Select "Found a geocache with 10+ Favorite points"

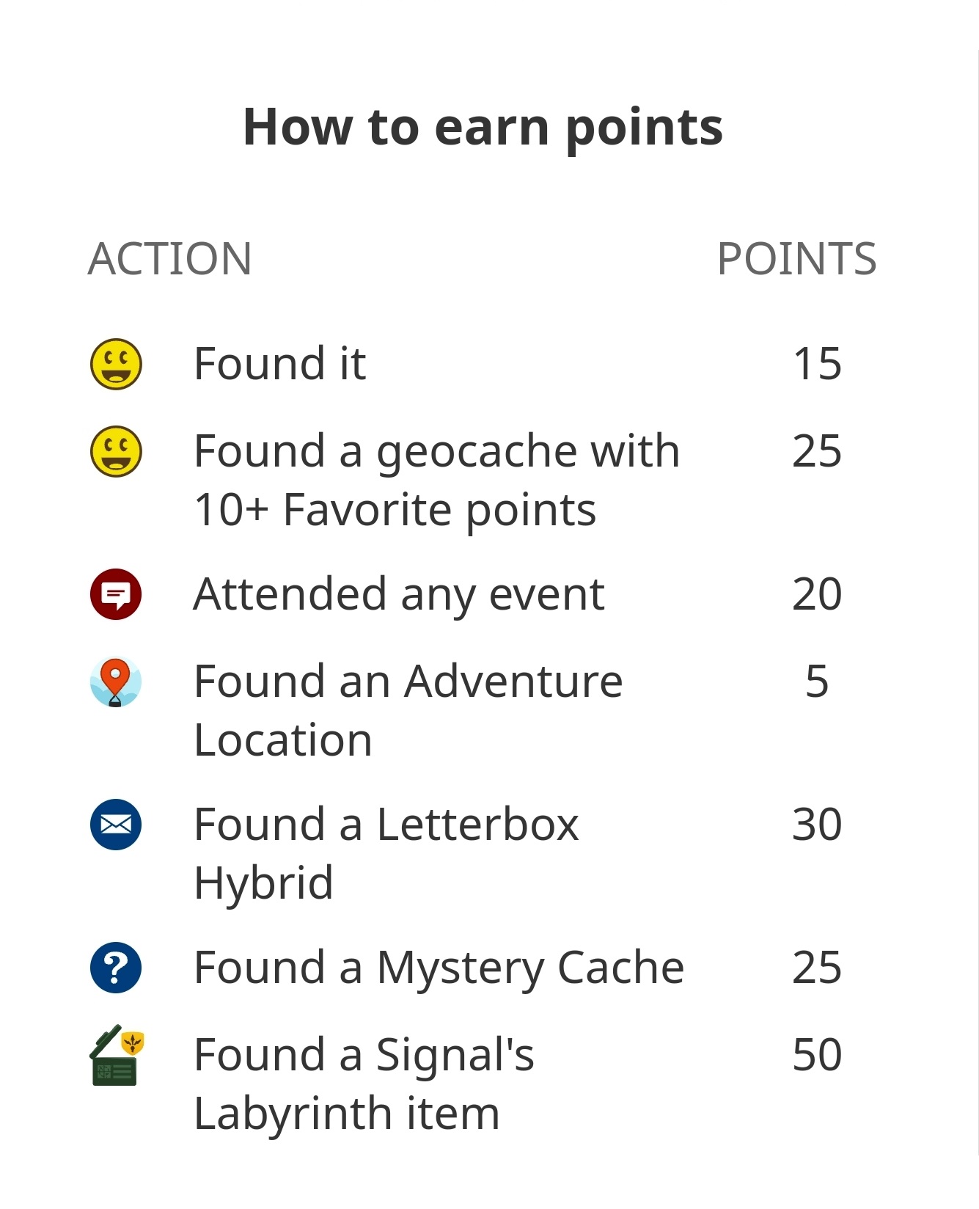pos(436,480)
